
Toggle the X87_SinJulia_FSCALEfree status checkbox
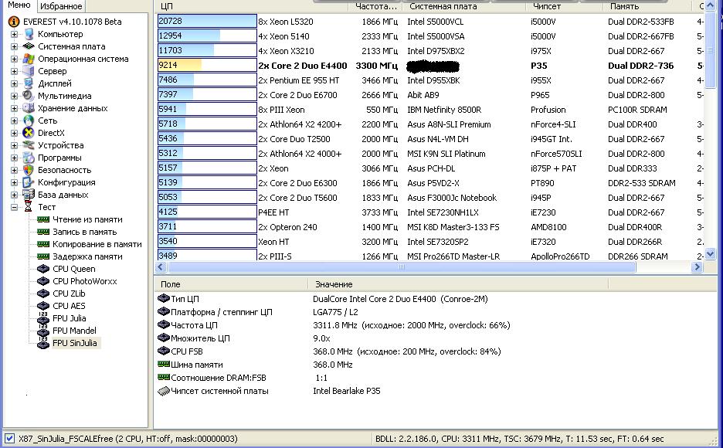coord(8,439)
